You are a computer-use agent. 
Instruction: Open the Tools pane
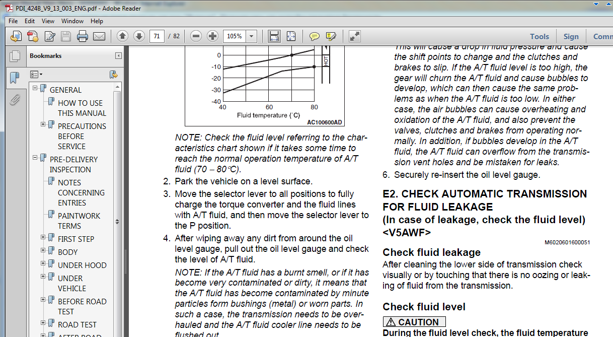539,36
